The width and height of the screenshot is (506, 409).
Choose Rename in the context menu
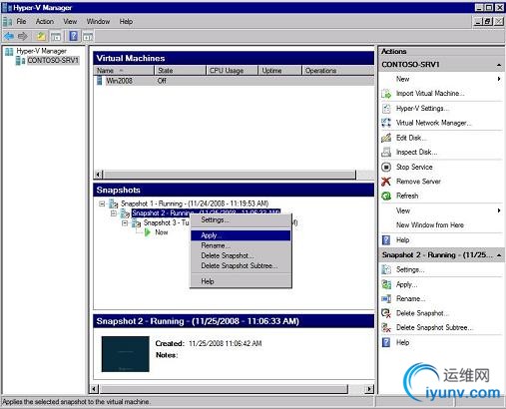coord(241,245)
